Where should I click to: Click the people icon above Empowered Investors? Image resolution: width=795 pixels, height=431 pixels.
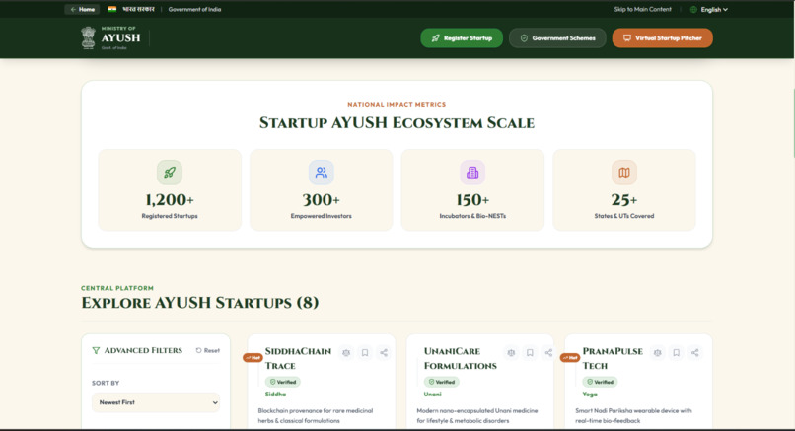point(321,173)
